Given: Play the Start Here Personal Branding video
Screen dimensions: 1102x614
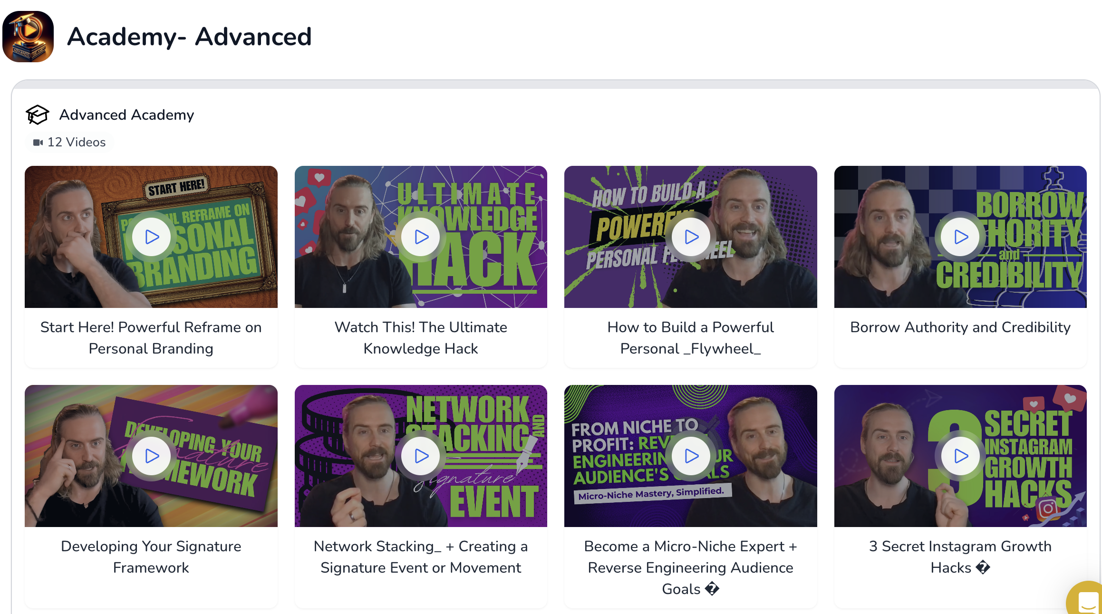Looking at the screenshot, I should (152, 237).
